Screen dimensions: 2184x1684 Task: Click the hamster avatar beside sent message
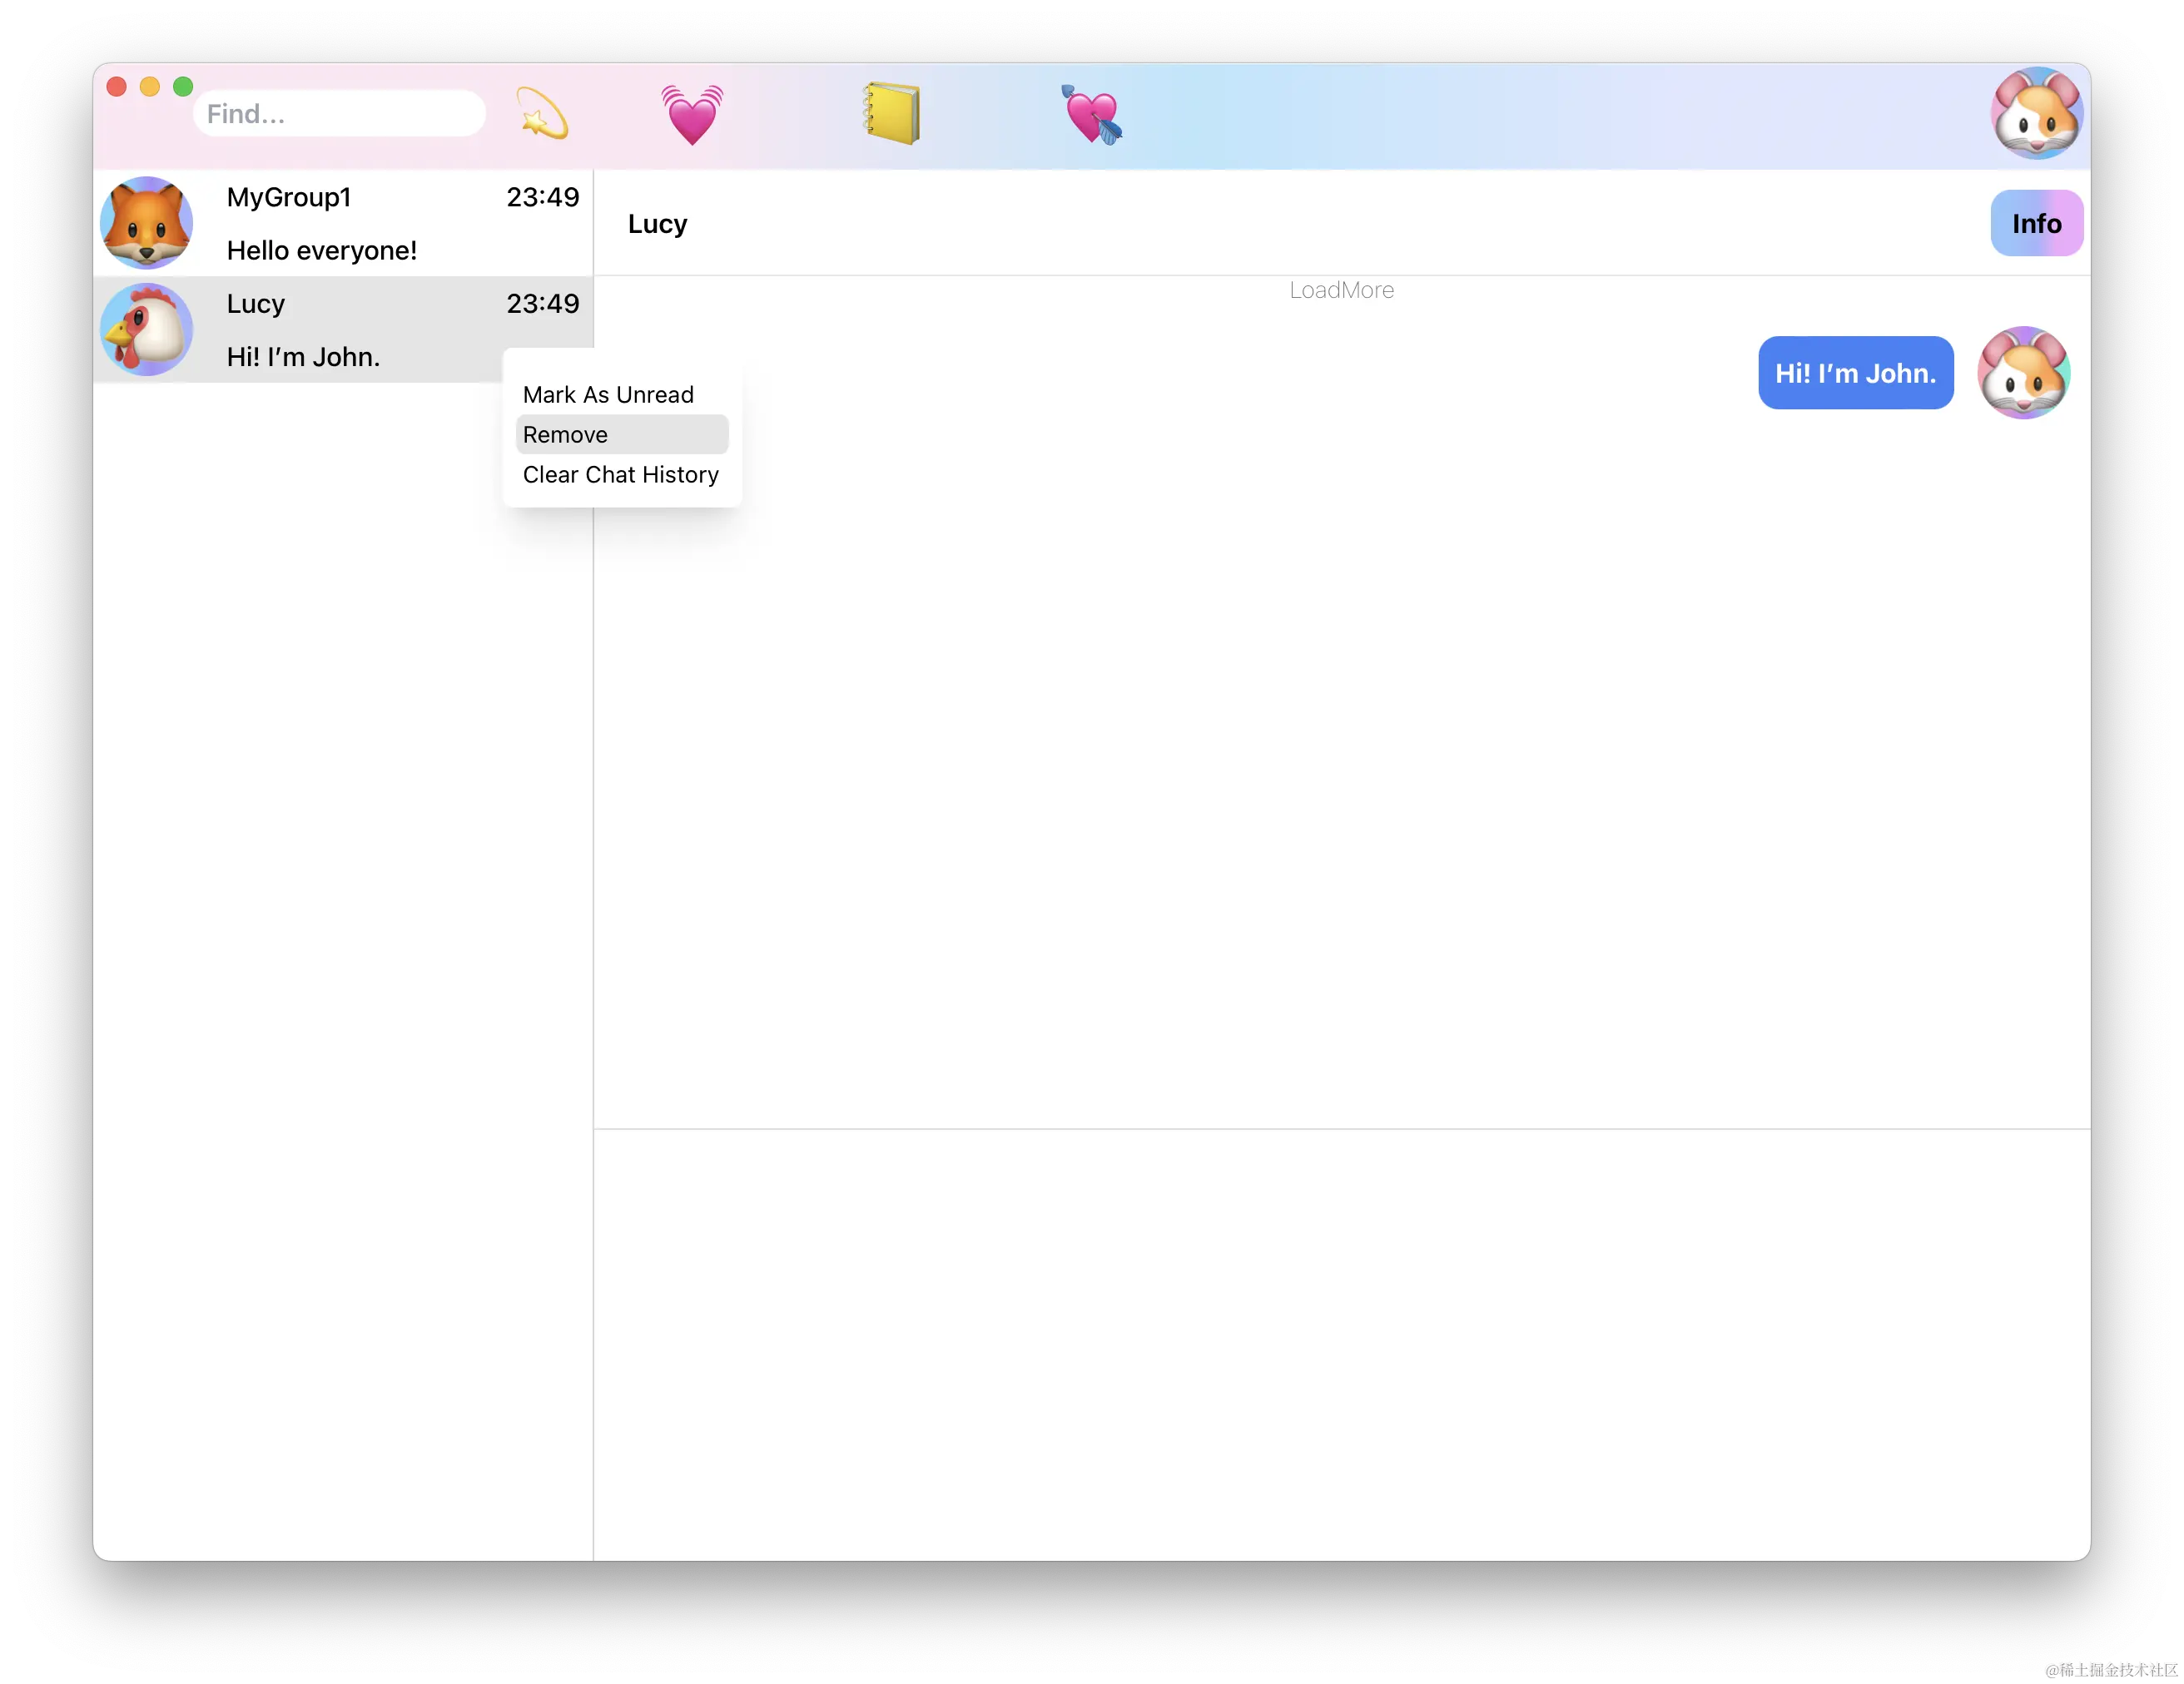click(2023, 373)
